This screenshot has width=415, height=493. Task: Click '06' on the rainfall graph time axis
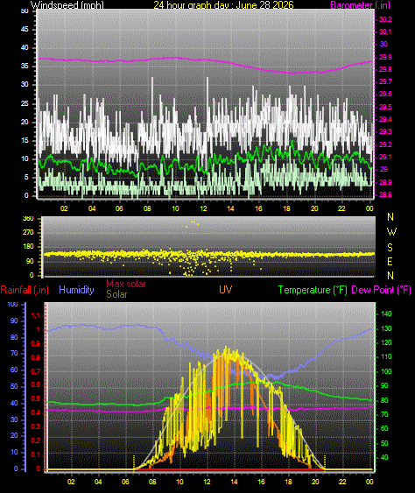point(125,482)
